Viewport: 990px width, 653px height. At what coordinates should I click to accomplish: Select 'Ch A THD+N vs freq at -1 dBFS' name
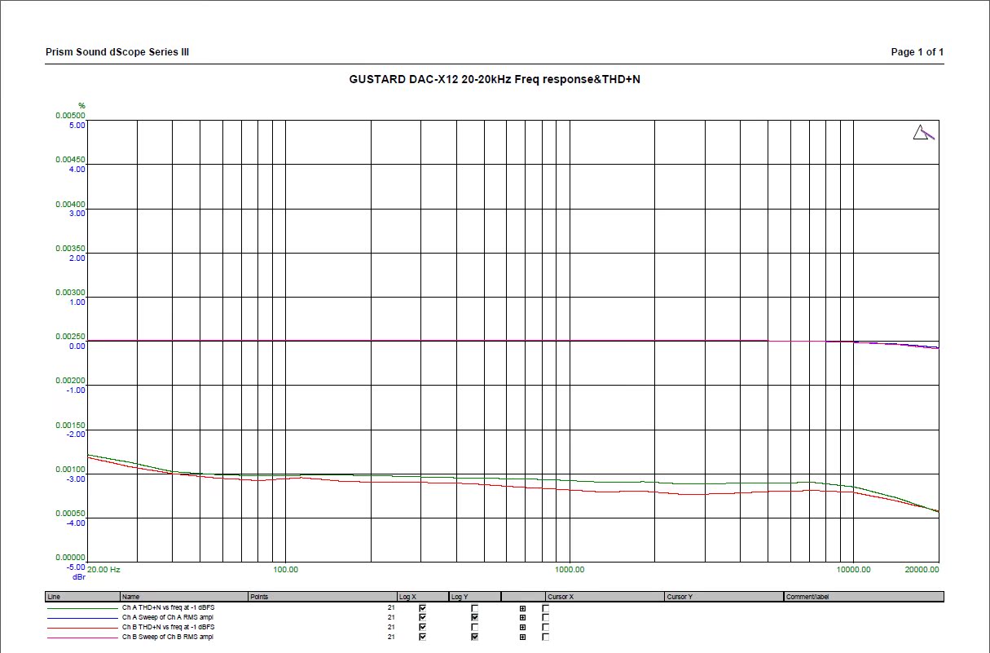[x=169, y=608]
